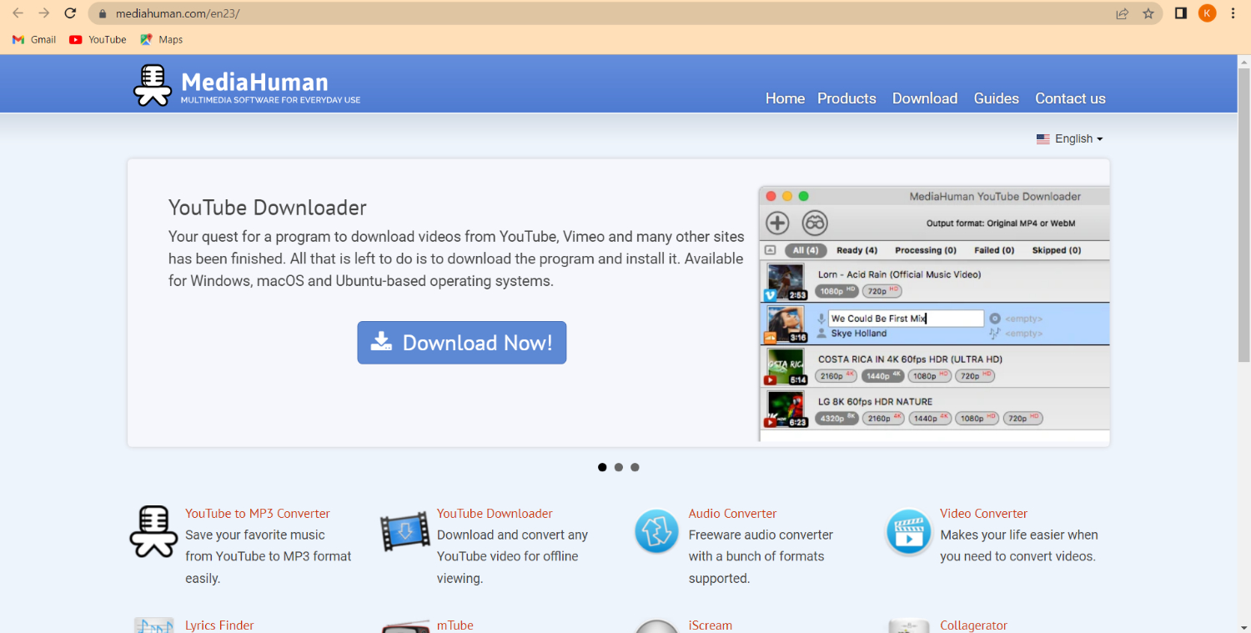Open the Audio Converter link
Viewport: 1251px width, 633px height.
click(732, 514)
